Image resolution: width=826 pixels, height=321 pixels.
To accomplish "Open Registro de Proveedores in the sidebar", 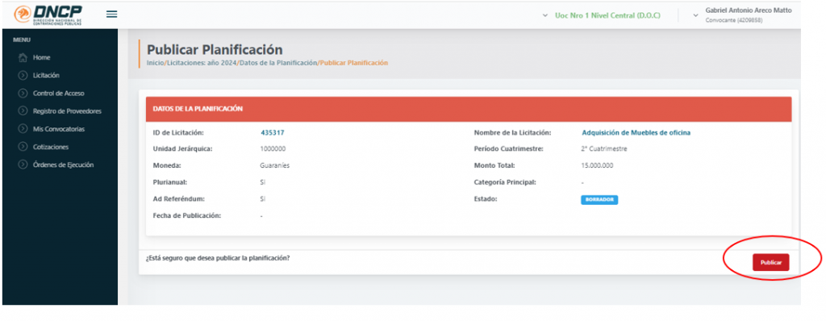I will pos(67,111).
